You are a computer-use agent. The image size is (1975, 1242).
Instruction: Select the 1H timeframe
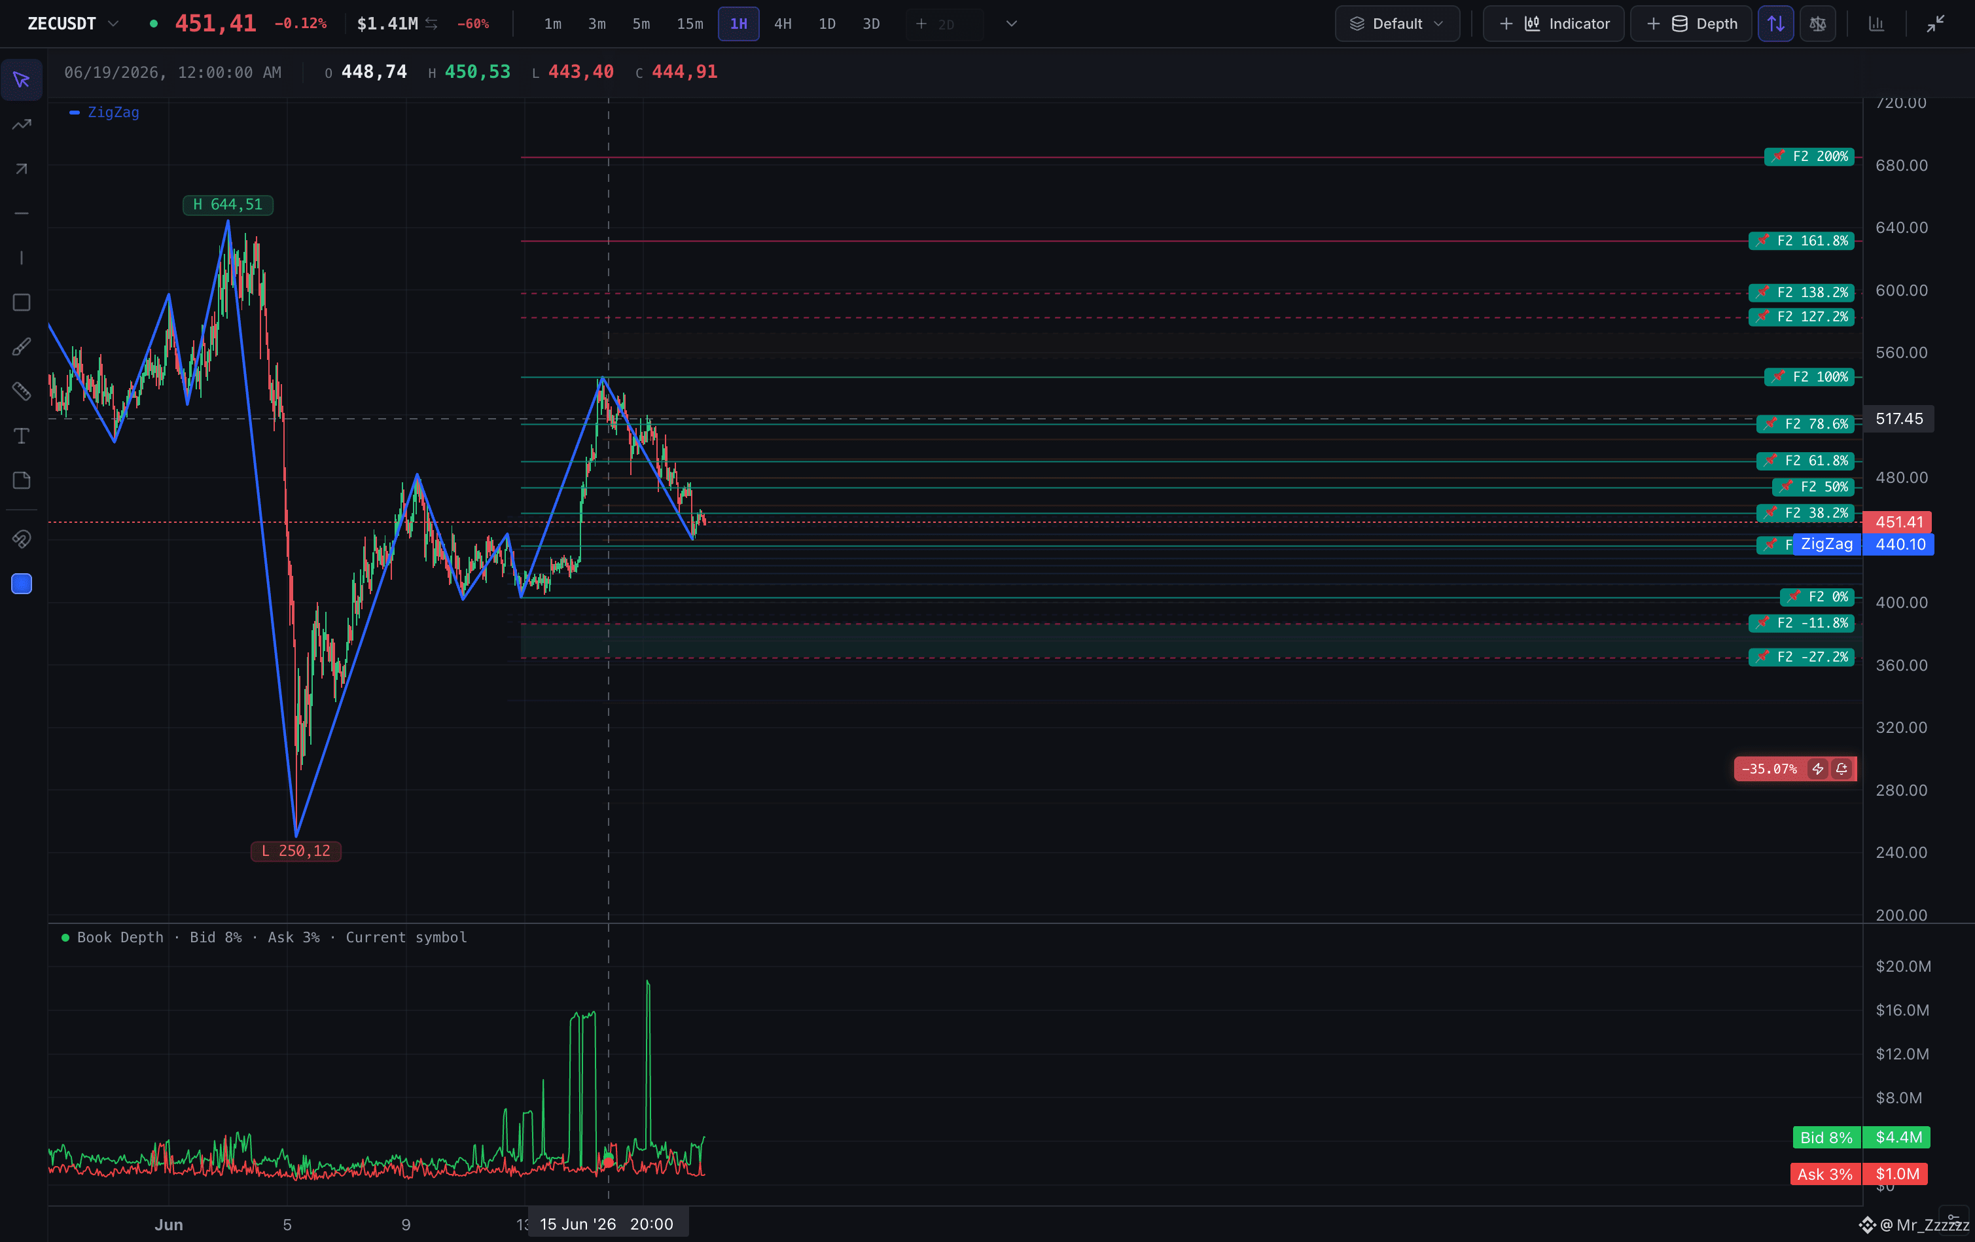[x=738, y=24]
